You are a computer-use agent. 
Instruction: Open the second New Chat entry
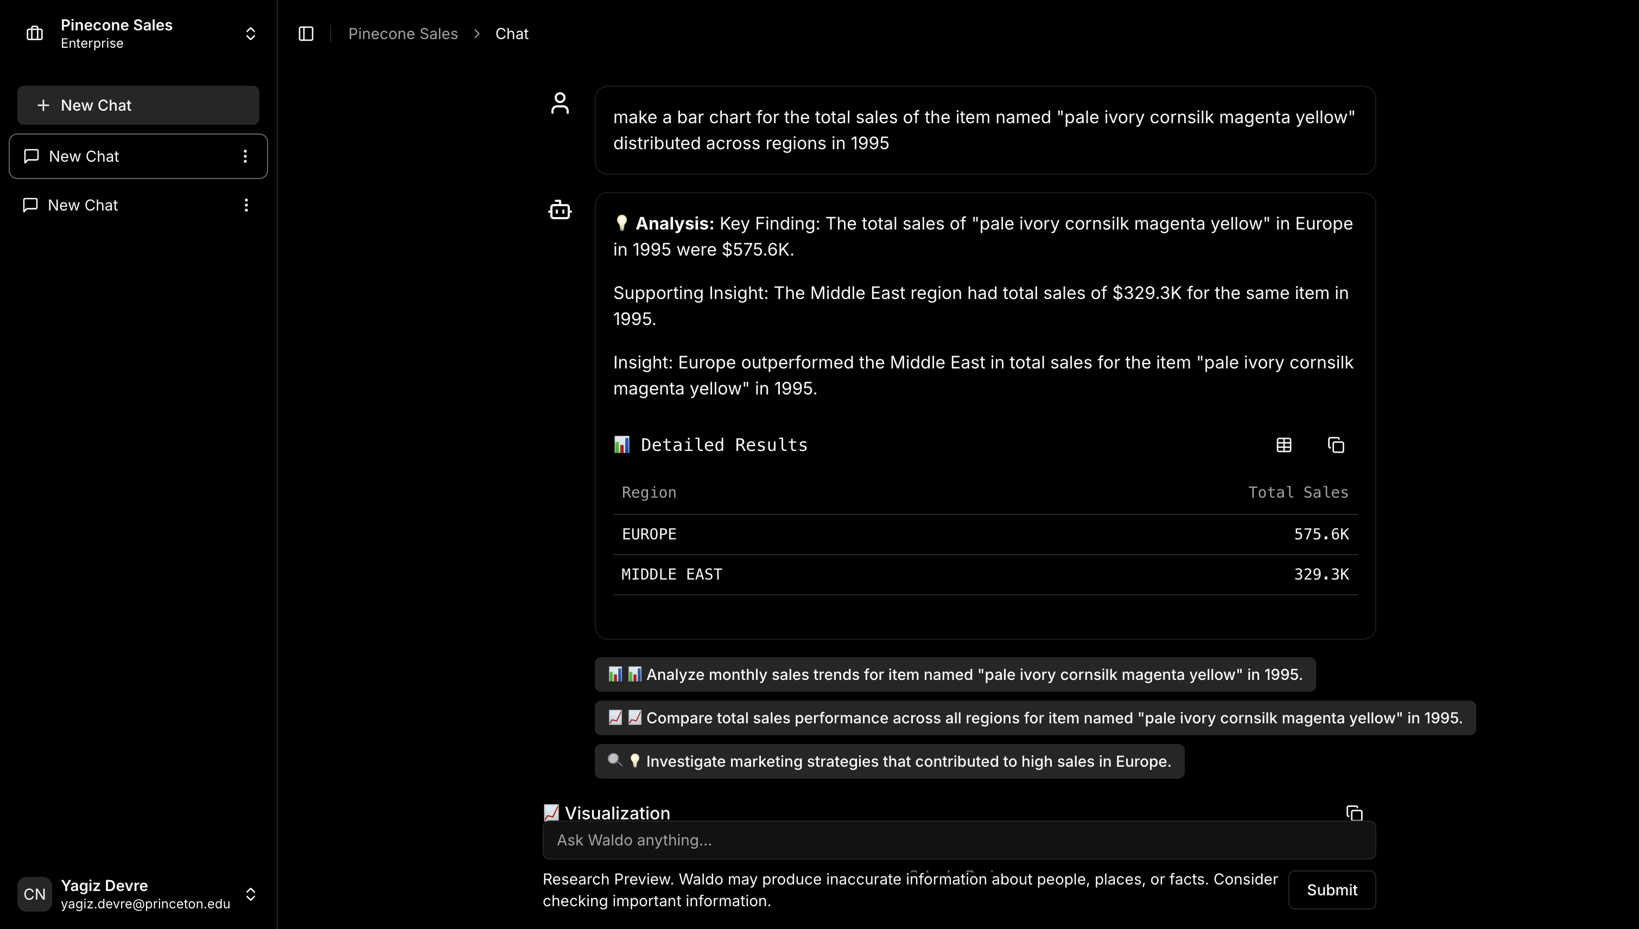pyautogui.click(x=138, y=205)
